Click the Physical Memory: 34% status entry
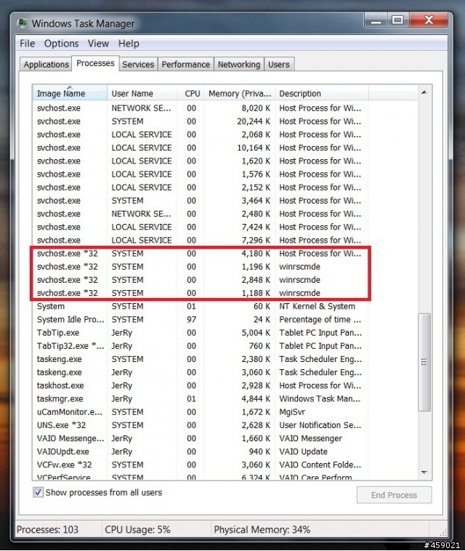Screen dimensions: 465x551 coord(262,530)
